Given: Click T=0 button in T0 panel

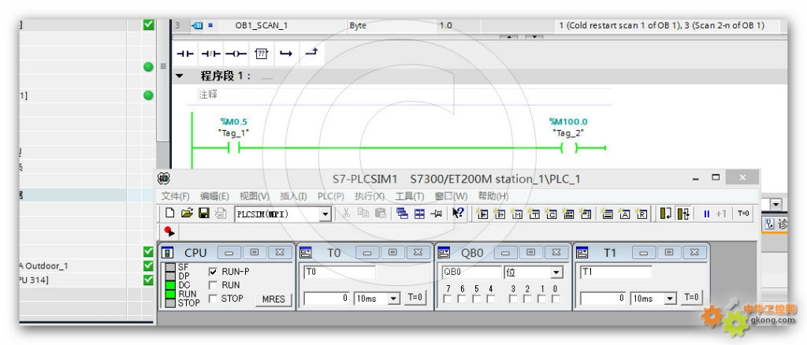Looking at the screenshot, I should click(x=415, y=297).
